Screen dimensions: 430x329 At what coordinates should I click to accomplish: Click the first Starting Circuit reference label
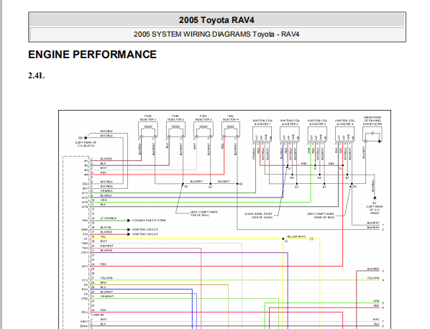click(145, 230)
